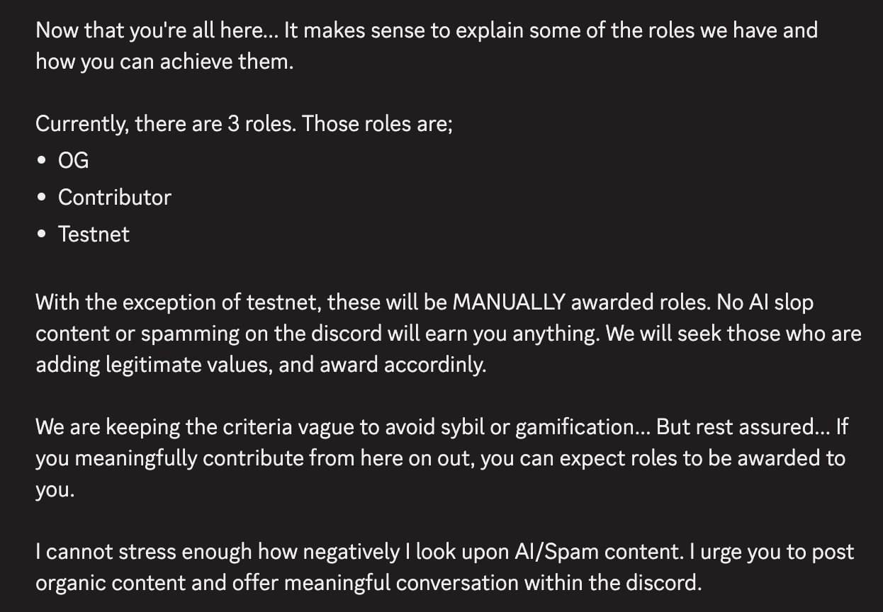
Task: Click the capitalized word "MANUALLY"
Action: coord(509,302)
